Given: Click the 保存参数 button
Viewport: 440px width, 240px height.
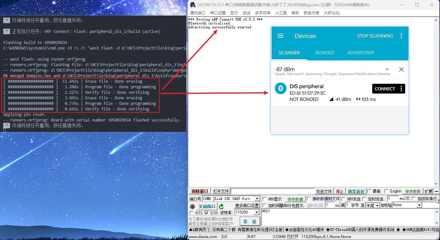Looking at the screenshot, I should pyautogui.click(x=413, y=191).
